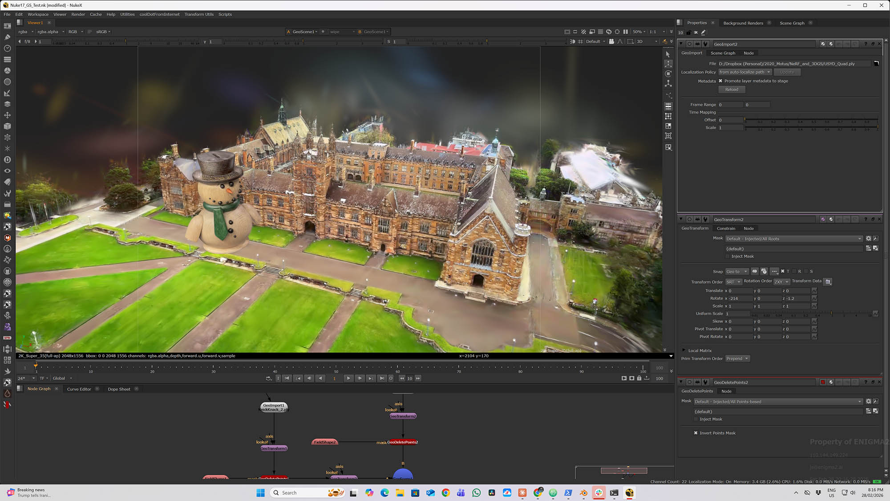This screenshot has height=501, width=890.
Task: Click the rotate tool in viewer toolbar
Action: coord(668,74)
